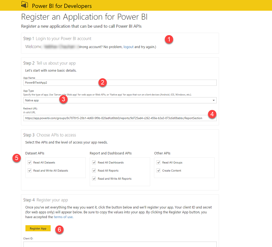Uncheck Read All Dashboards option
Viewport: 272px width, 247px height.
(x=94, y=162)
